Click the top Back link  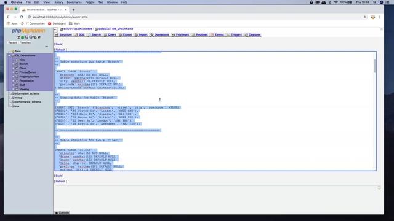59,44
